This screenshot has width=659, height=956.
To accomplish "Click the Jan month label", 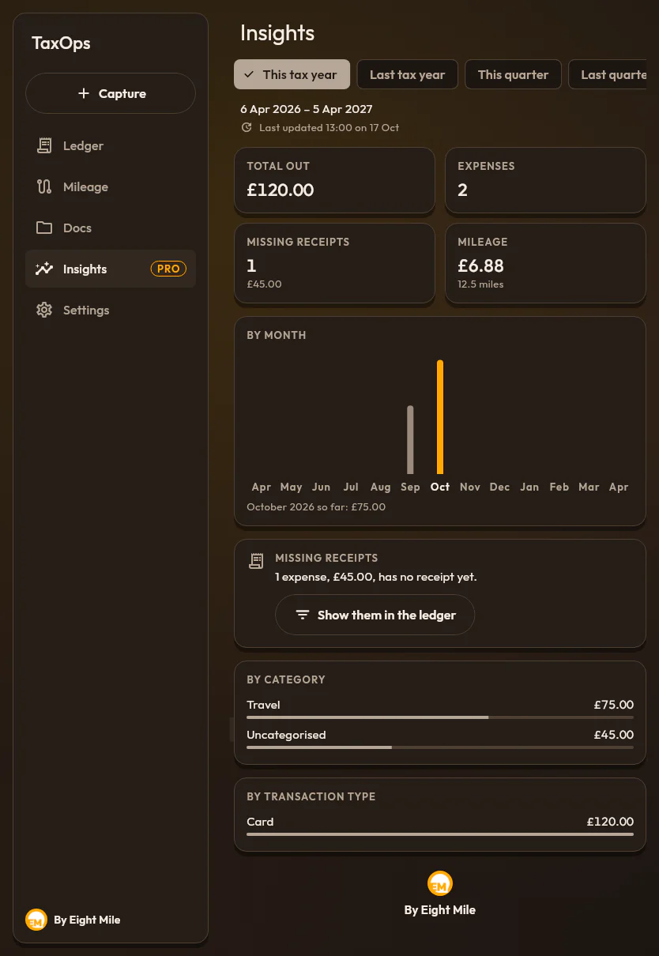I will point(529,487).
